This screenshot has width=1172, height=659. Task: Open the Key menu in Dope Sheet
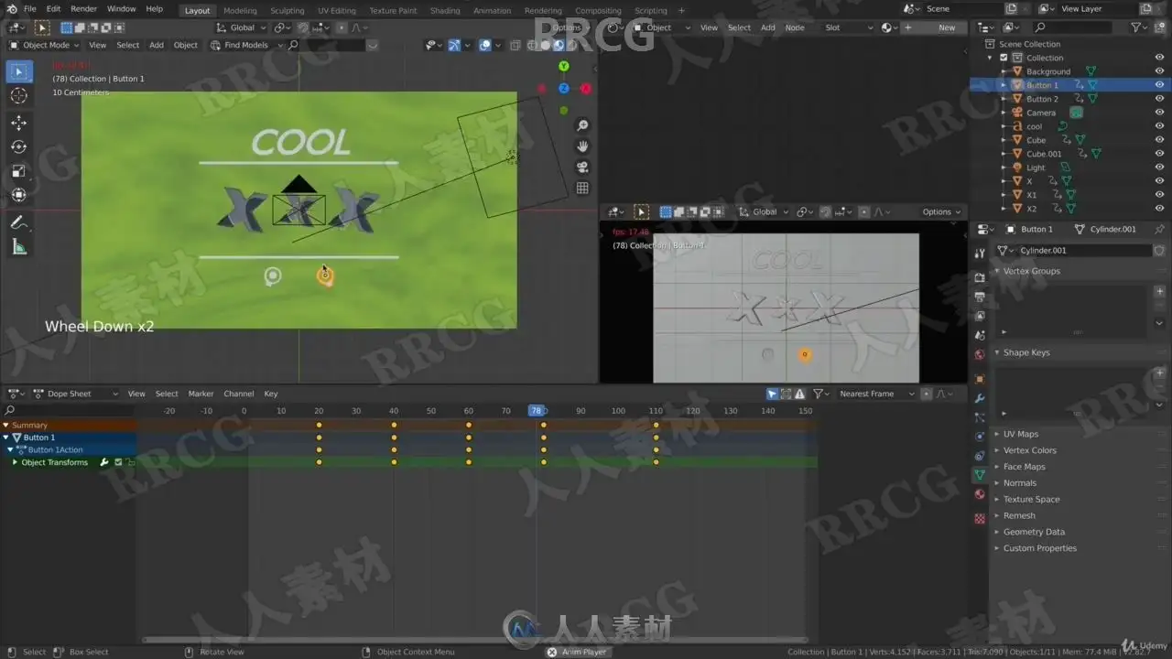tap(271, 394)
